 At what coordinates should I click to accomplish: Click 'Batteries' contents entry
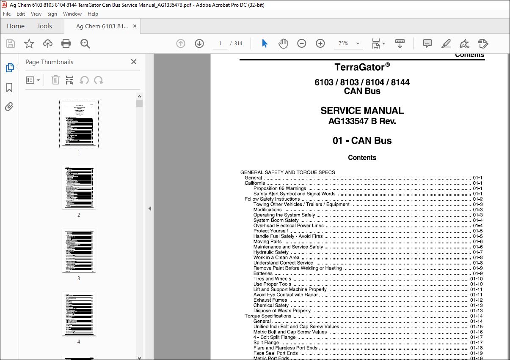point(263,273)
